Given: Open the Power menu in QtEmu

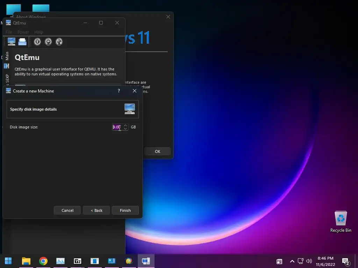Looking at the screenshot, I should [23, 32].
